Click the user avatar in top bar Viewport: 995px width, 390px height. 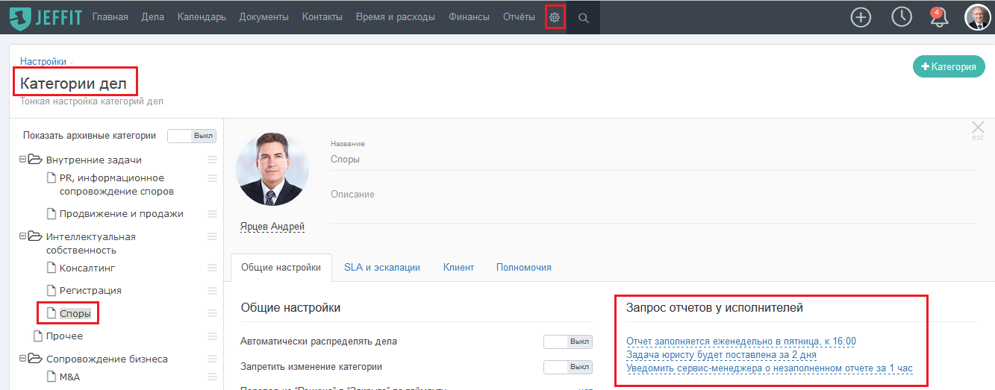click(978, 17)
